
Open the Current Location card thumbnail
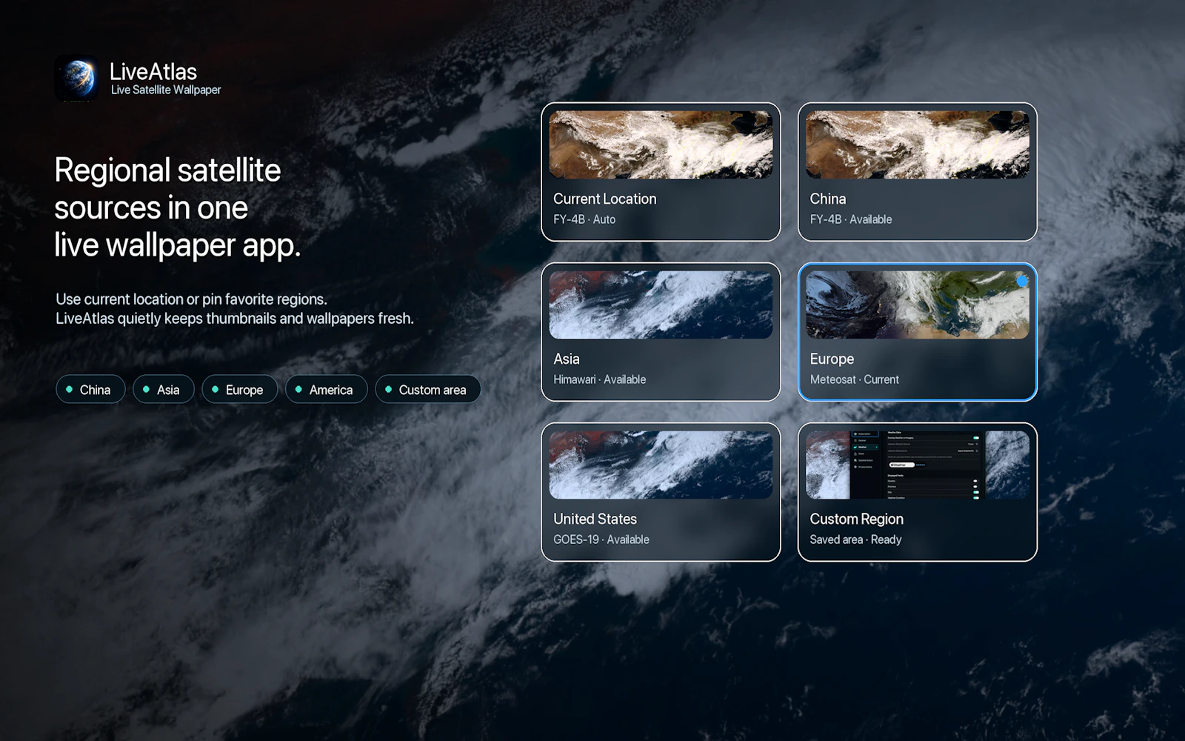click(661, 144)
